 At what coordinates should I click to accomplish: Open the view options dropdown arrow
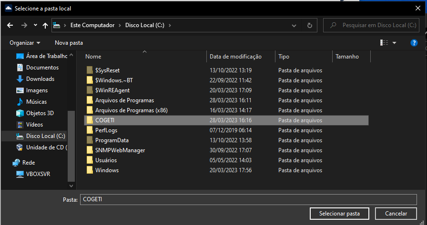pyautogui.click(x=394, y=43)
